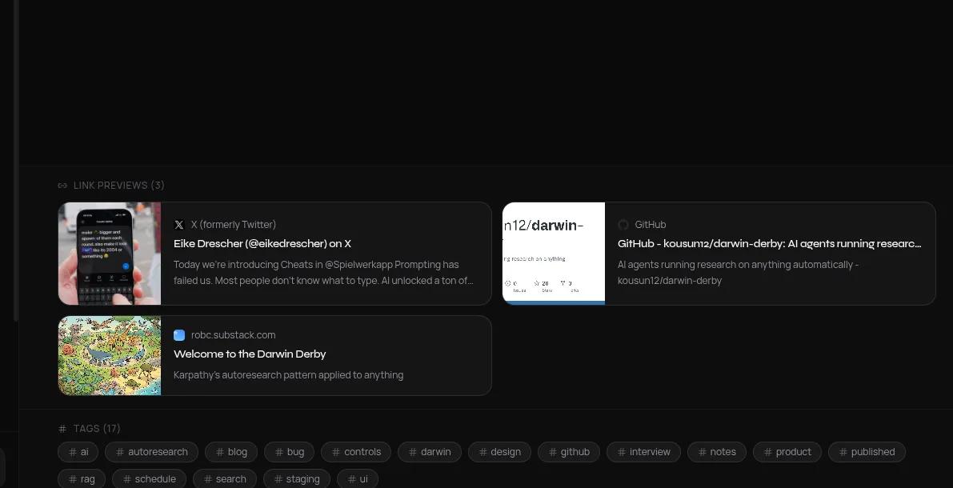The image size is (953, 488).
Task: Select the staging tag
Action: pos(296,478)
